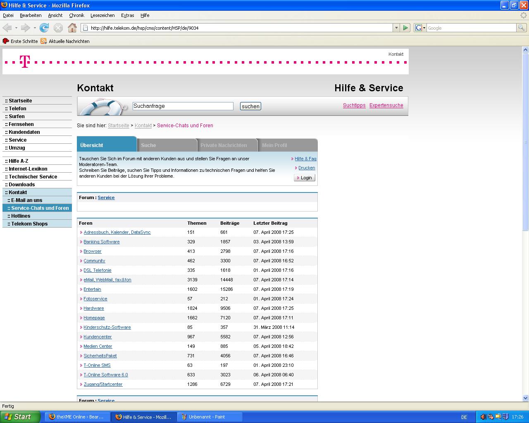Switch to the Suche tab
The image size is (529, 423).
[x=149, y=145]
